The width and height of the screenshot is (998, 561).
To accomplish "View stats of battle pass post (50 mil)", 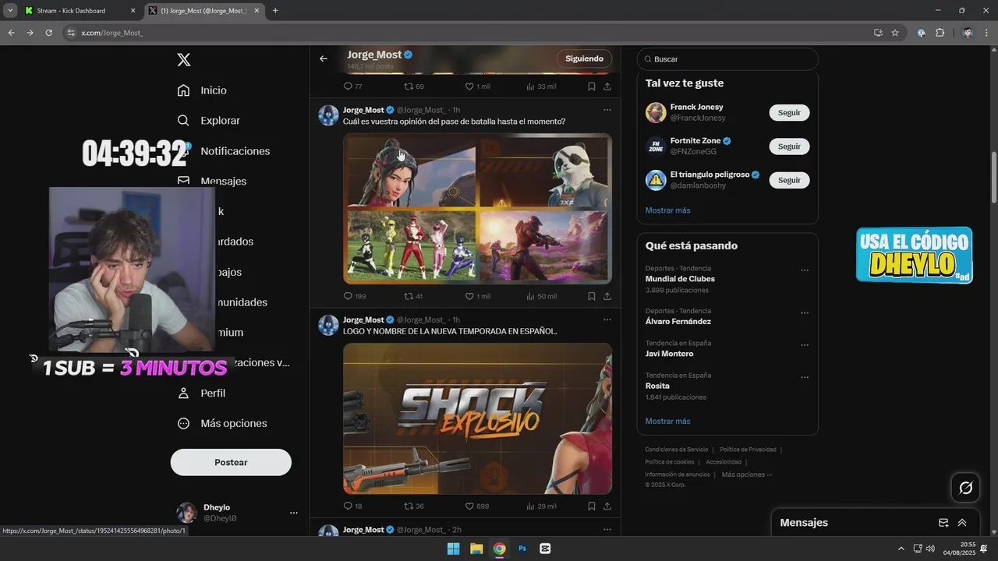I will coord(541,296).
